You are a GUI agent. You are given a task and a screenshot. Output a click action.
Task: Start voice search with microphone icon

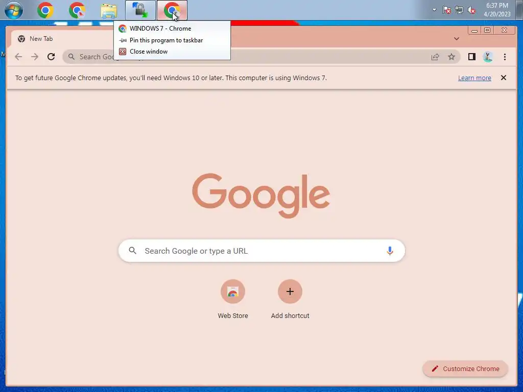tap(390, 251)
